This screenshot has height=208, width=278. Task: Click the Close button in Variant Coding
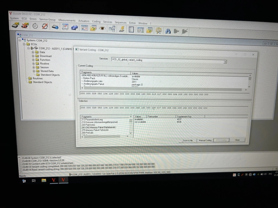[237, 140]
